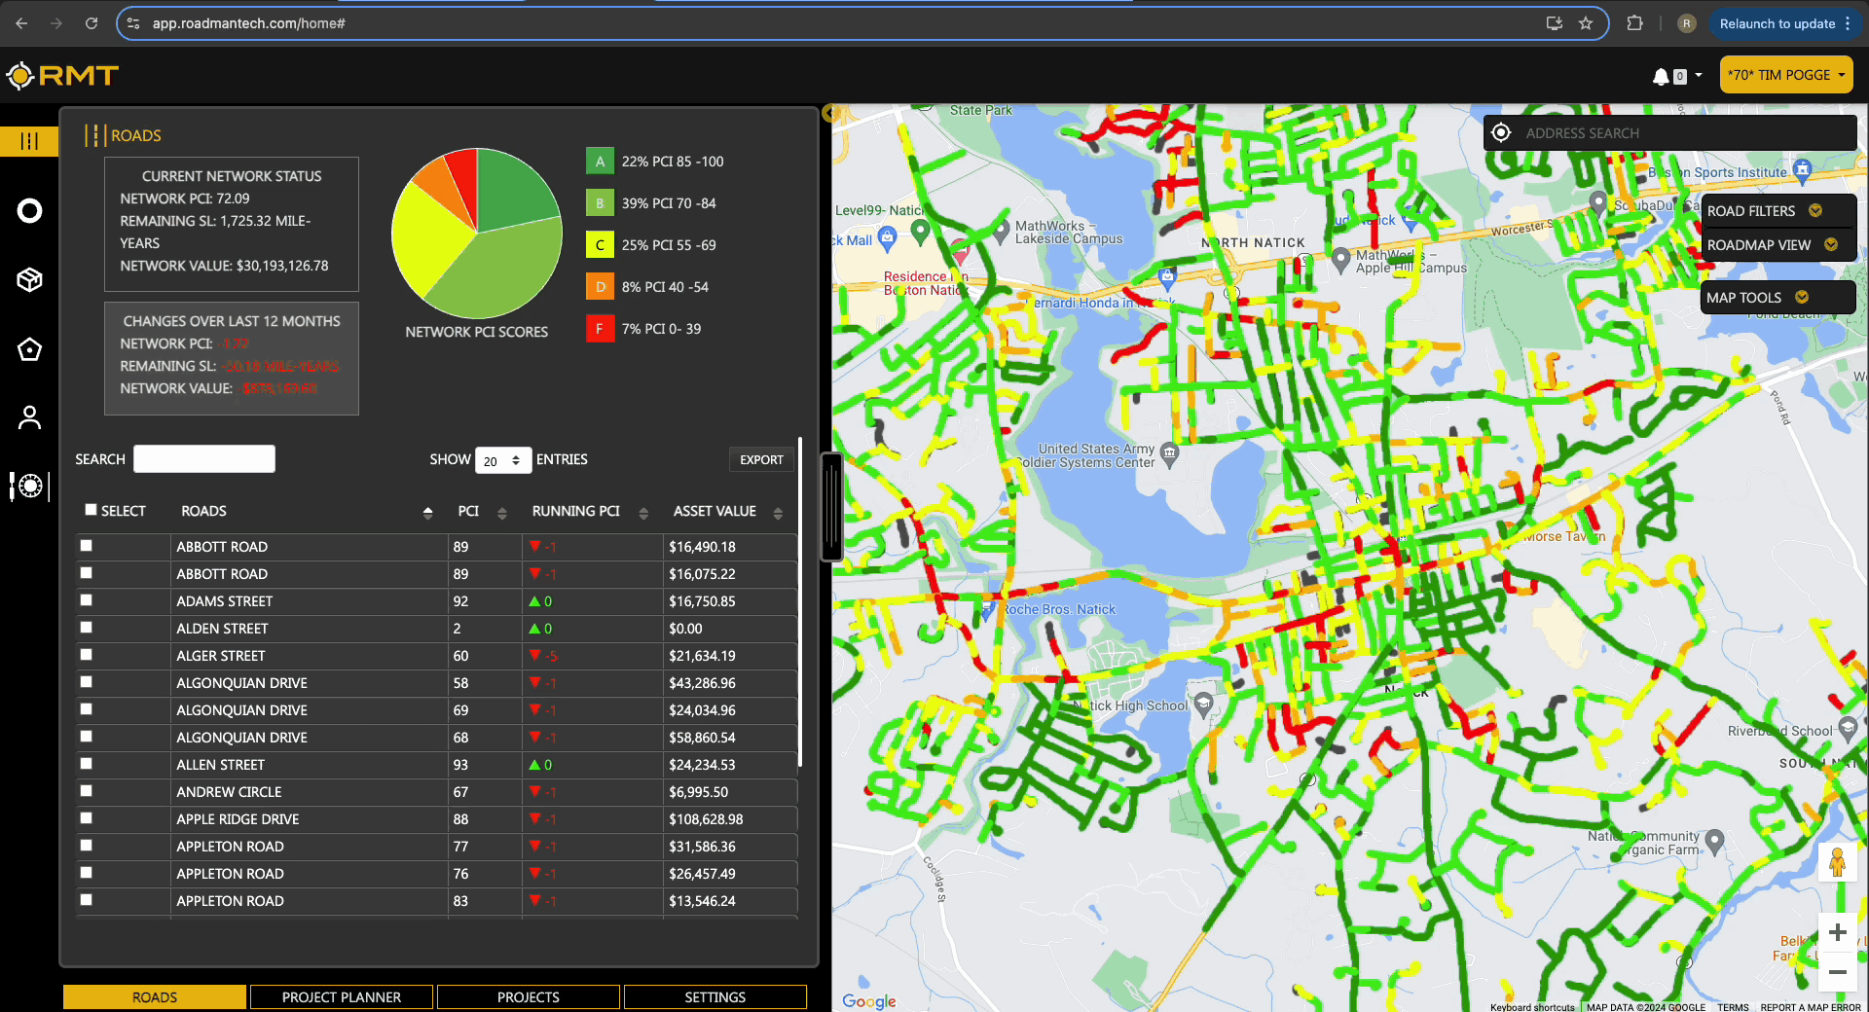Click the package/box icon in sidebar
The image size is (1869, 1012).
(29, 279)
